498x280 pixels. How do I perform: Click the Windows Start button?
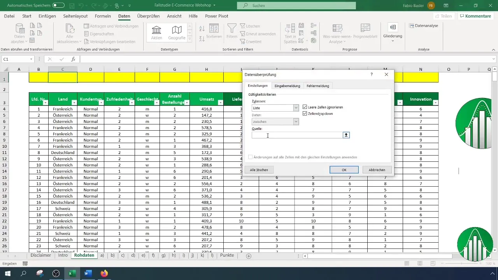coord(7,273)
